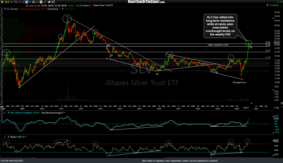Click the scroll-right arrow at chart edge

point(282,103)
